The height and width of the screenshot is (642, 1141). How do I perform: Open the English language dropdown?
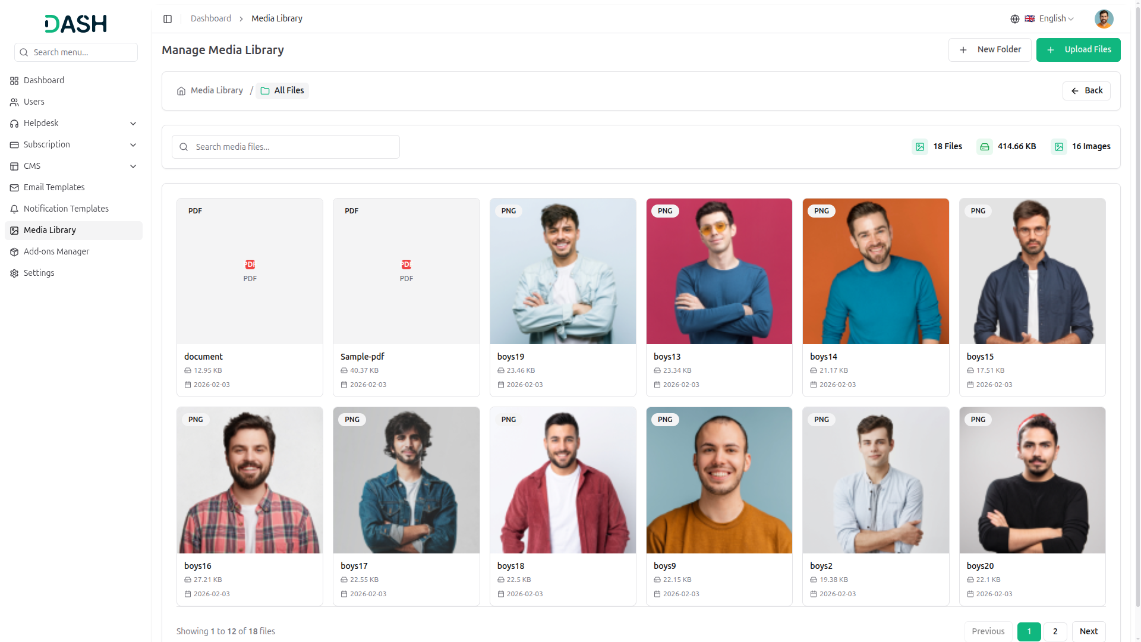tap(1049, 19)
